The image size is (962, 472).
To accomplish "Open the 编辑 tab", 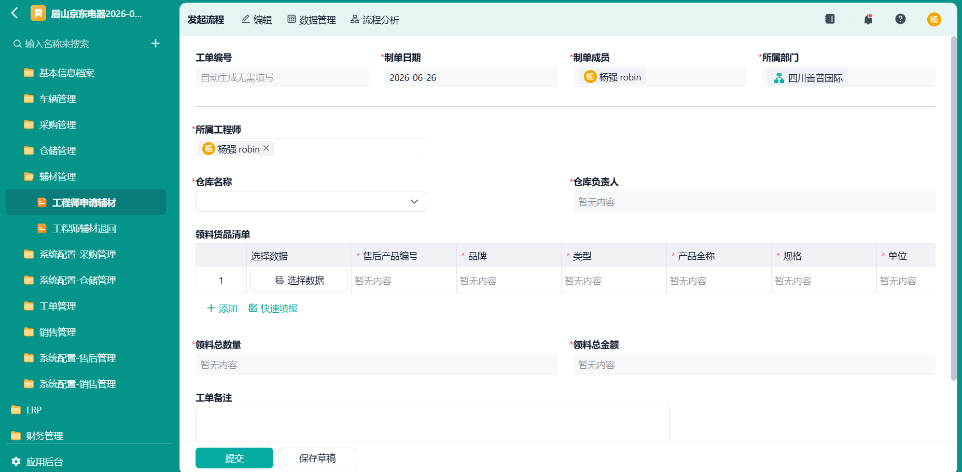I will pos(257,20).
